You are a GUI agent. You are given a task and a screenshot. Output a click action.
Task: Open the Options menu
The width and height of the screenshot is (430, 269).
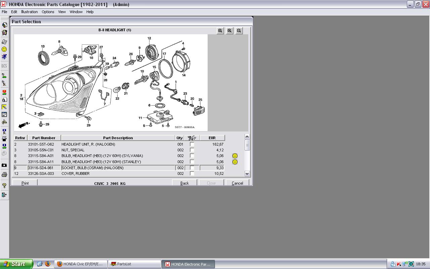48,12
